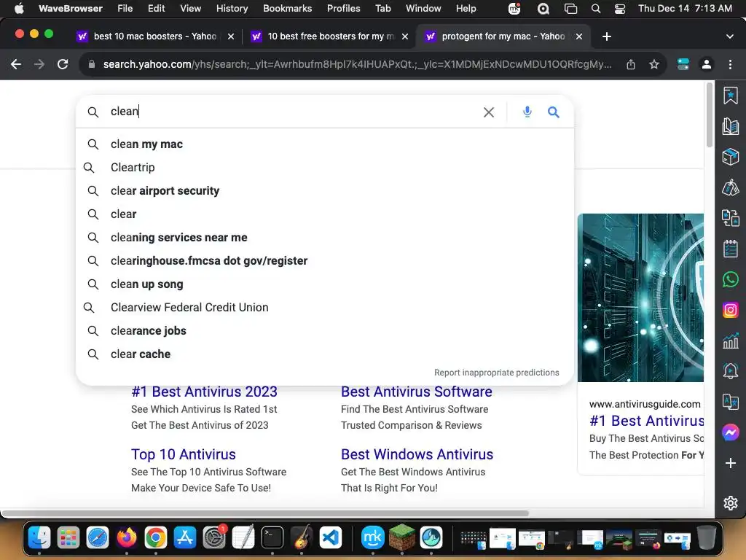Open the Bookmarks menu
Screen dimensions: 746x560
(x=287, y=8)
